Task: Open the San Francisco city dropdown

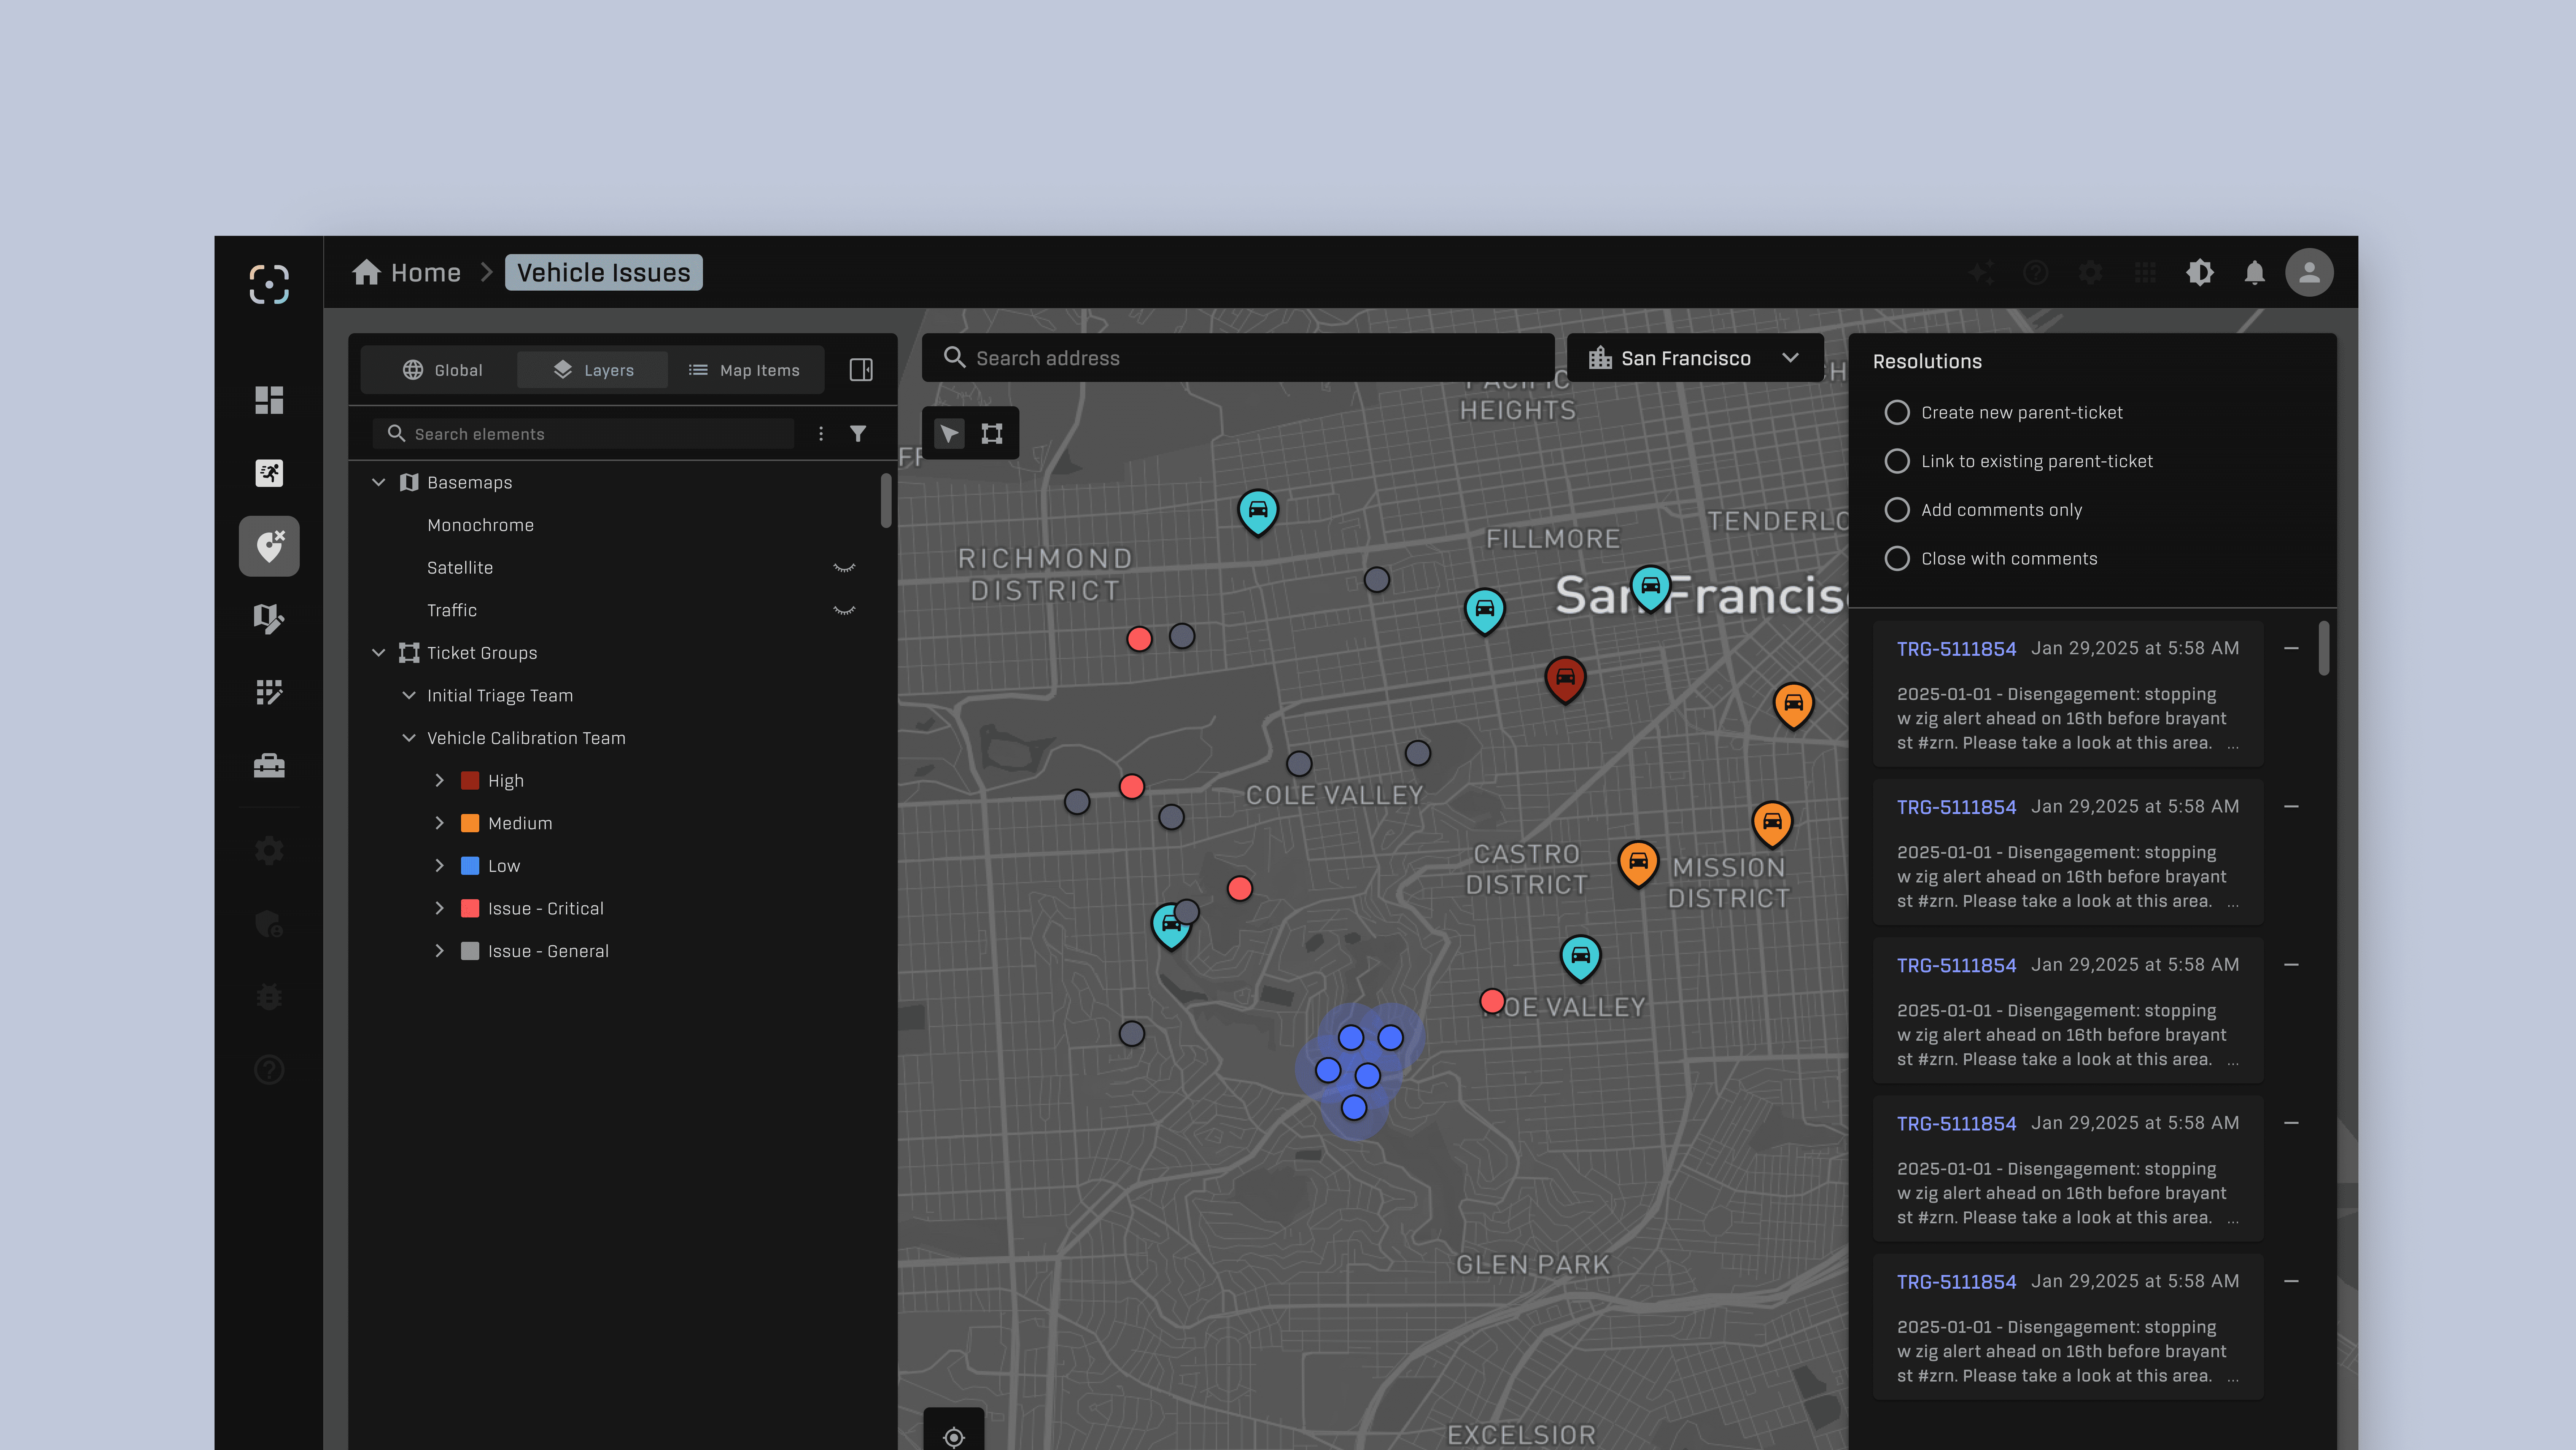Action: (1695, 358)
